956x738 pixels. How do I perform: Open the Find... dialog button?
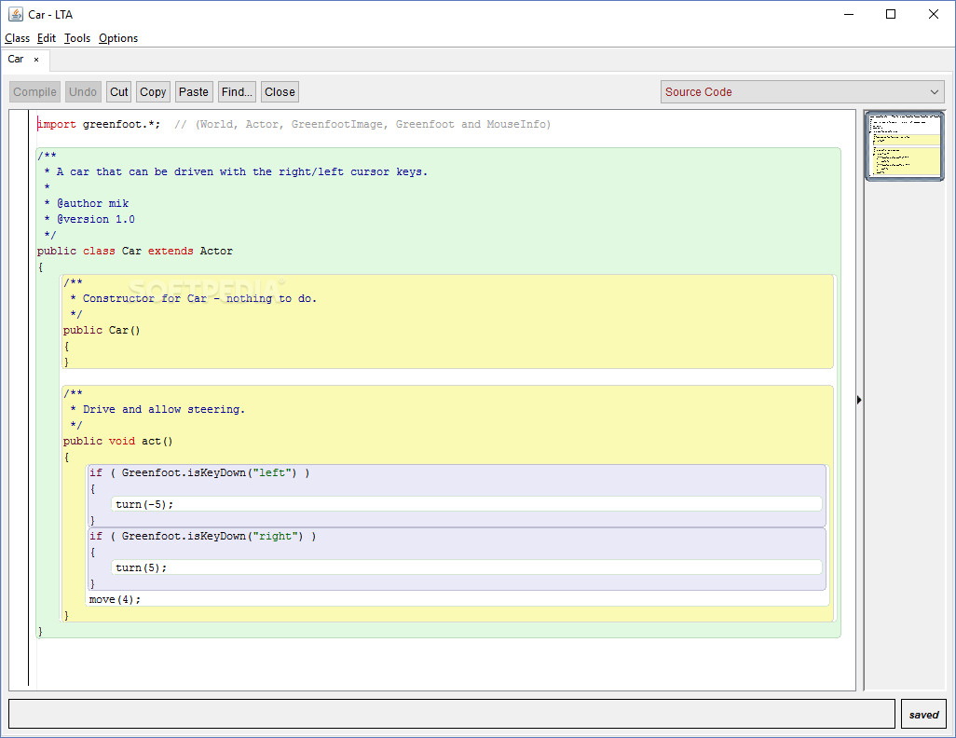pyautogui.click(x=238, y=92)
